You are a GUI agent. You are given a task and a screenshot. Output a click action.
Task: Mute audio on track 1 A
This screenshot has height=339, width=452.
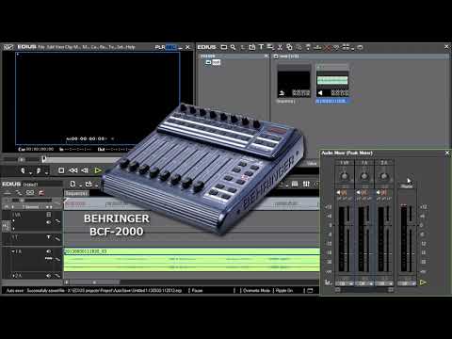(49, 251)
